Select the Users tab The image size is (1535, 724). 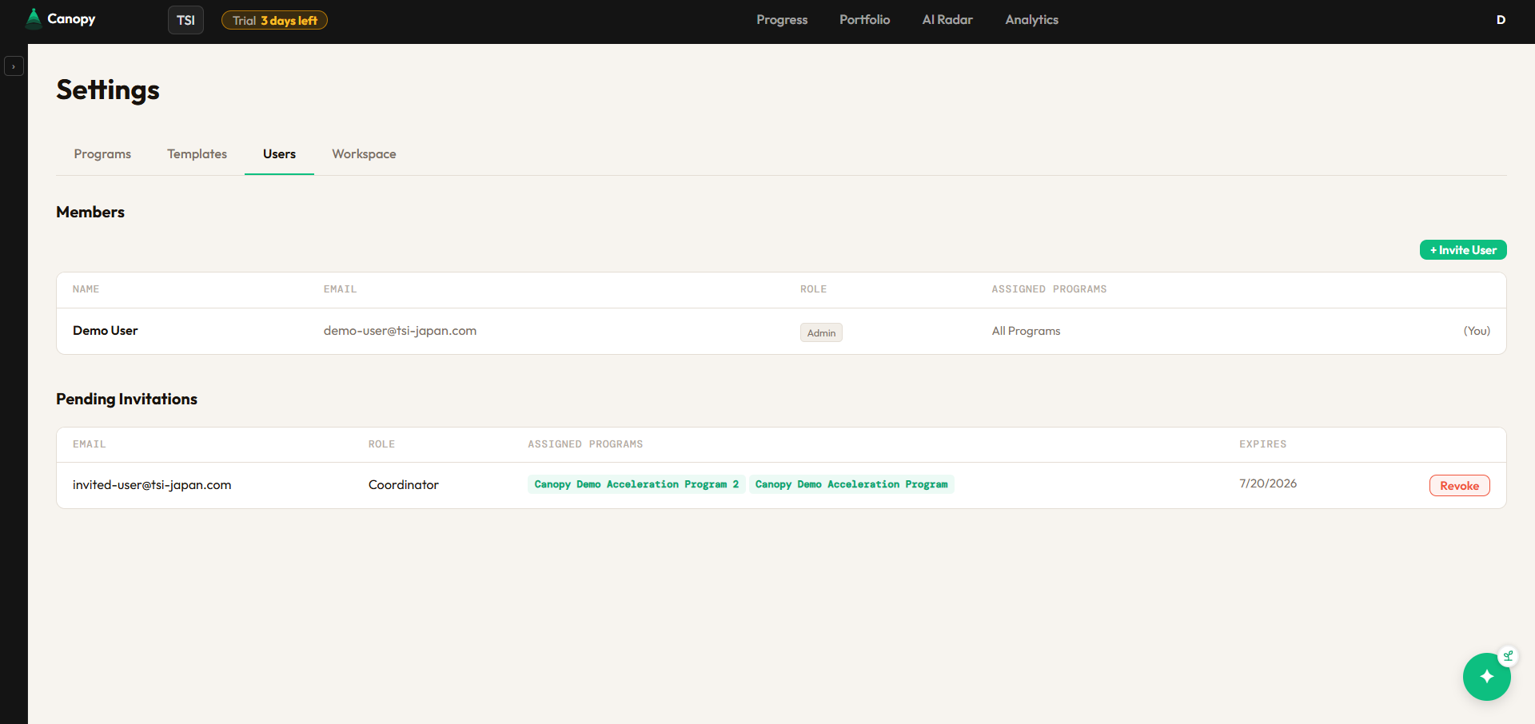[279, 154]
